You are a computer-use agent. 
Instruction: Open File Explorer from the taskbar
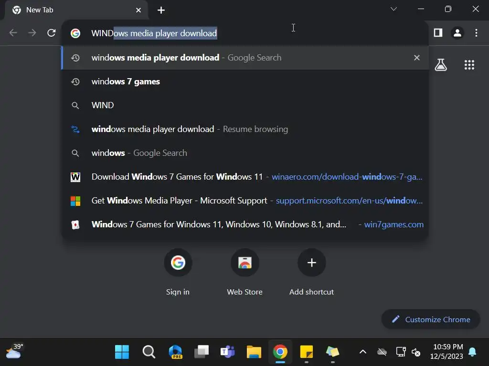(254, 352)
